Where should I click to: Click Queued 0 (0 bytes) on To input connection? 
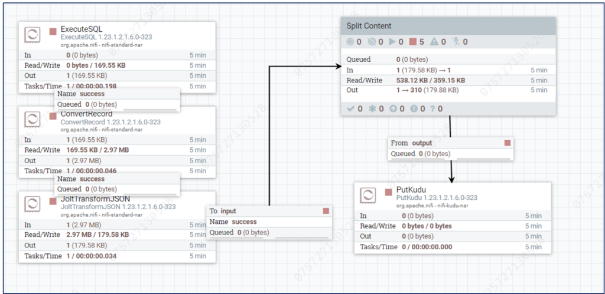click(x=239, y=232)
